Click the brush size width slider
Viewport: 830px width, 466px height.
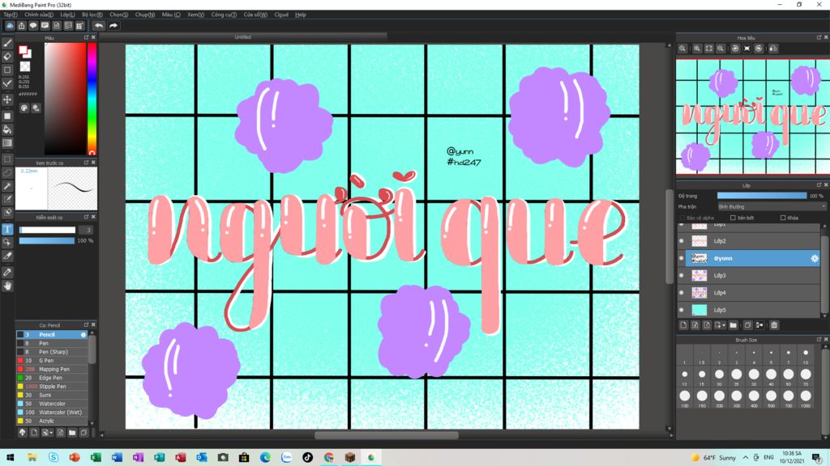[48, 230]
